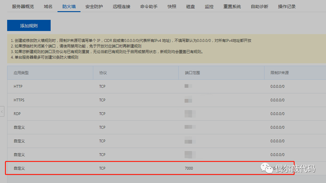
Task: Click TCP in the RDP row
Action: 102,114
